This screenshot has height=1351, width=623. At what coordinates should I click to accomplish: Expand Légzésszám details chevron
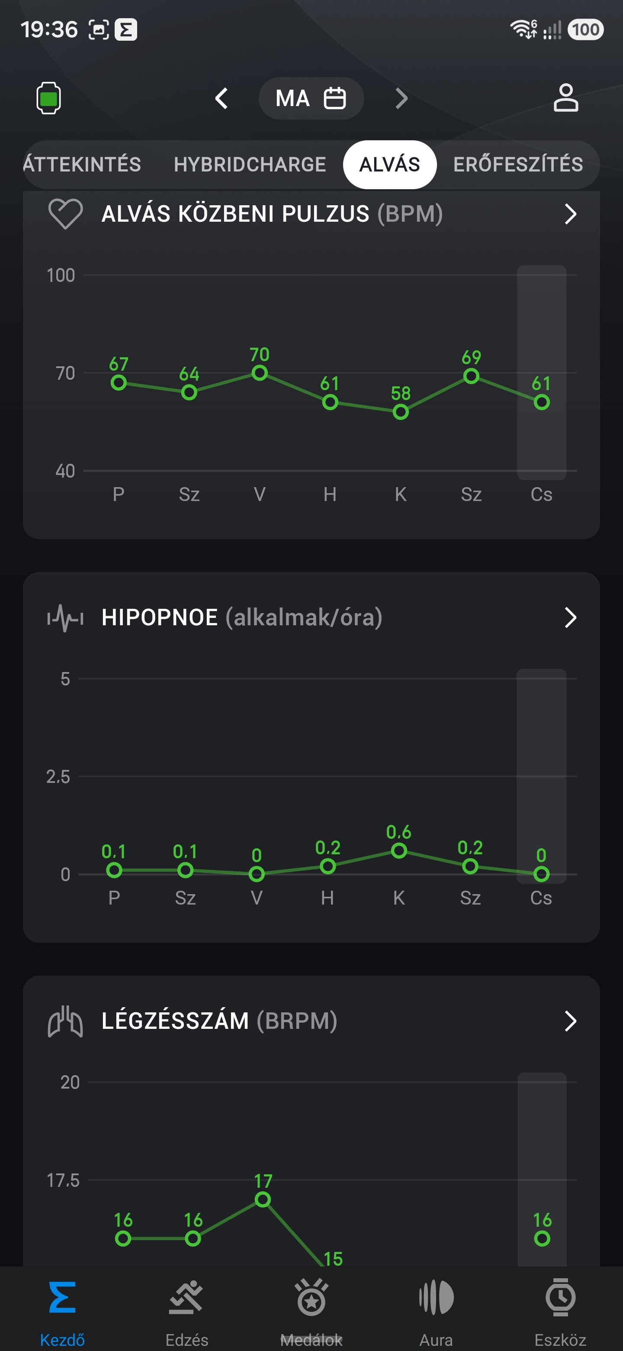pyautogui.click(x=570, y=1021)
